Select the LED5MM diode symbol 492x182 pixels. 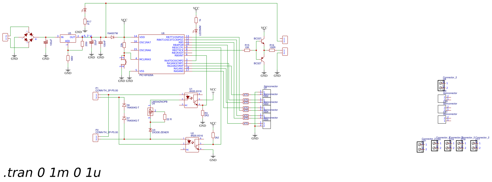[196, 31]
